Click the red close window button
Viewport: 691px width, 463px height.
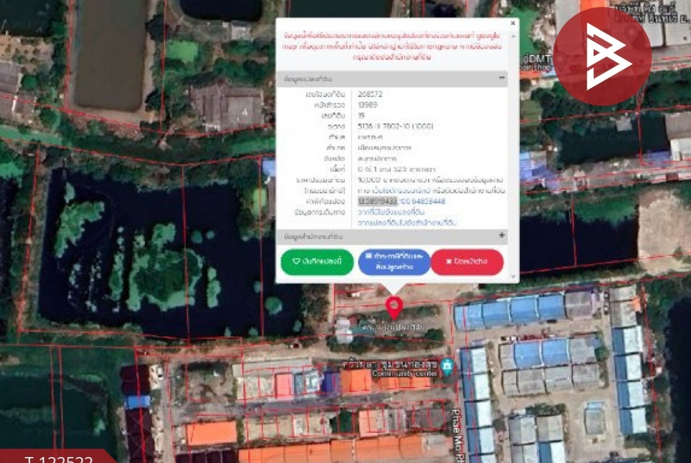pyautogui.click(x=467, y=262)
